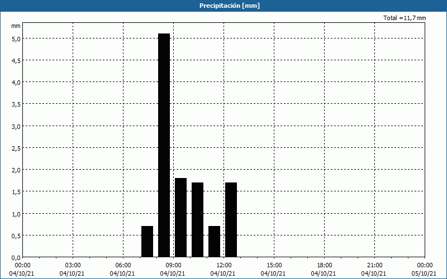Screen dimensions: 447x279
Task: Select the 'Total =11,7 mm' label
Action: tap(405, 18)
